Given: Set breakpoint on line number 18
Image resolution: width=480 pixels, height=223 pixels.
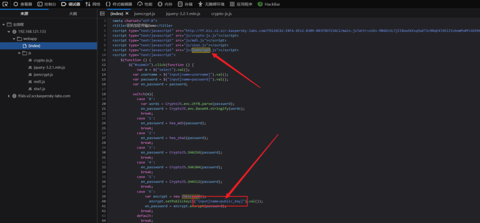Looking at the screenshot, I should [x=105, y=94].
